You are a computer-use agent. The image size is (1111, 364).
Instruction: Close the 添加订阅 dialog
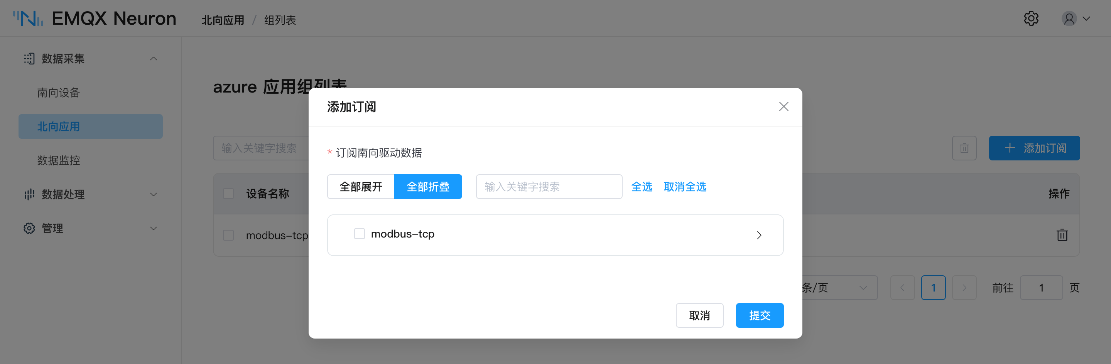(783, 106)
